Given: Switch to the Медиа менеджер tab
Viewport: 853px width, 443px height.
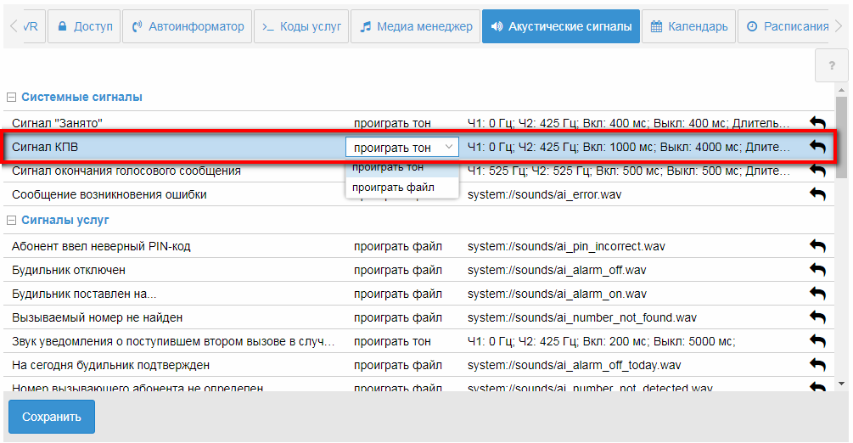Looking at the screenshot, I should [x=415, y=26].
